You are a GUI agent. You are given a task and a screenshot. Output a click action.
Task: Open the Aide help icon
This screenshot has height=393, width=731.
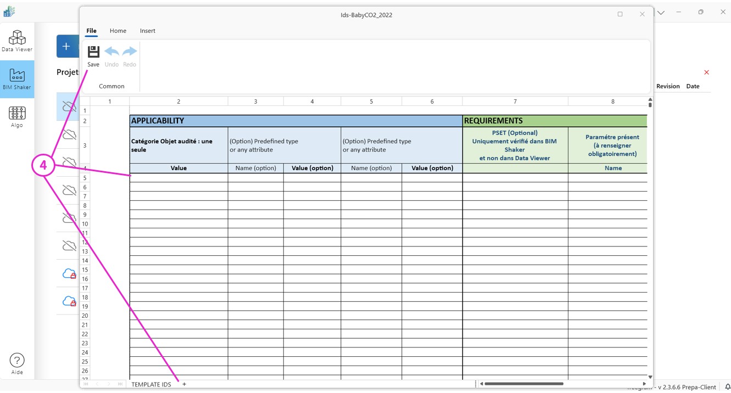(17, 363)
